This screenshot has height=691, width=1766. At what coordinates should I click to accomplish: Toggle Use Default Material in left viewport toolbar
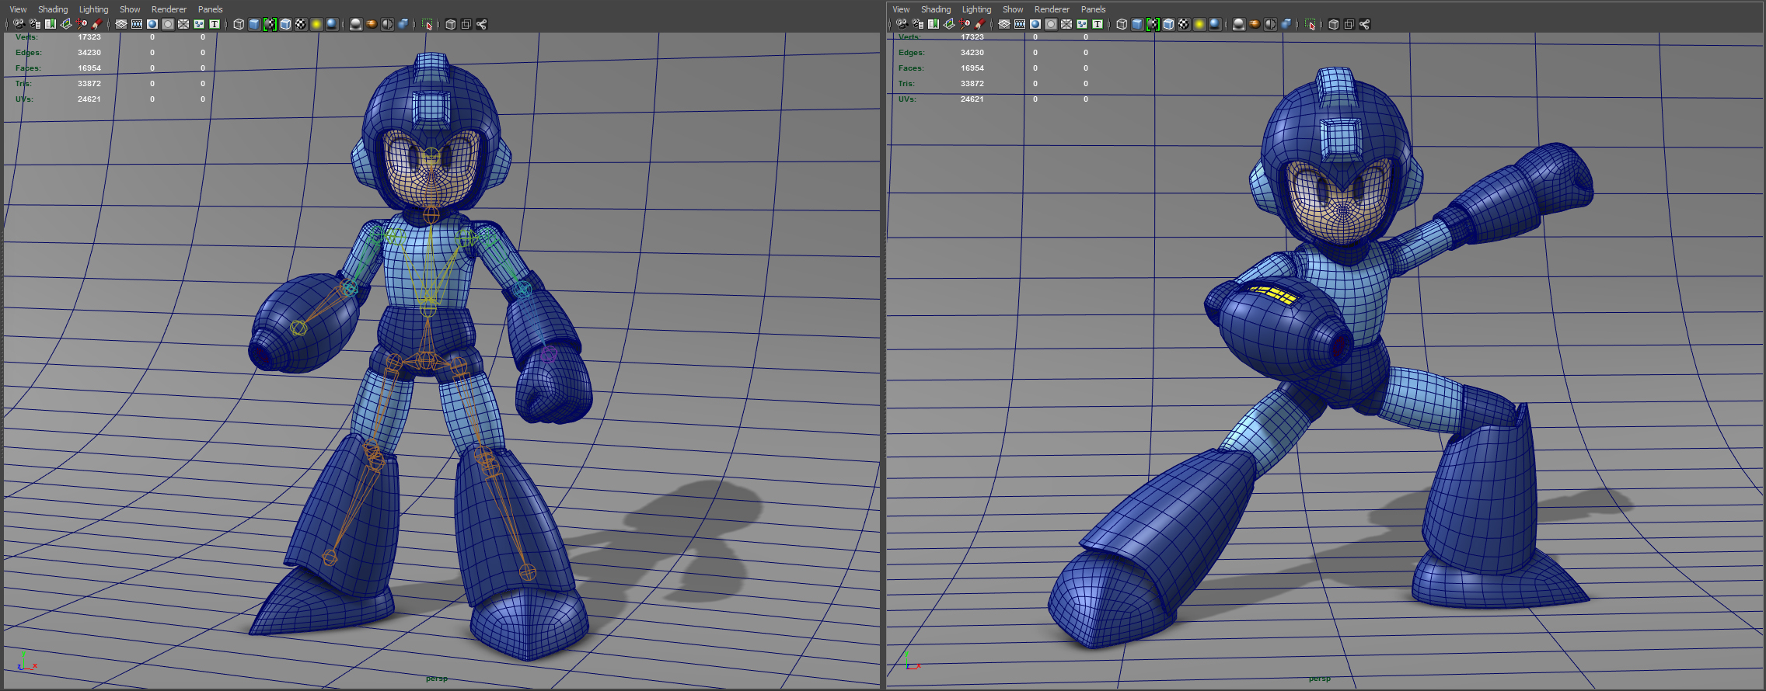[270, 24]
